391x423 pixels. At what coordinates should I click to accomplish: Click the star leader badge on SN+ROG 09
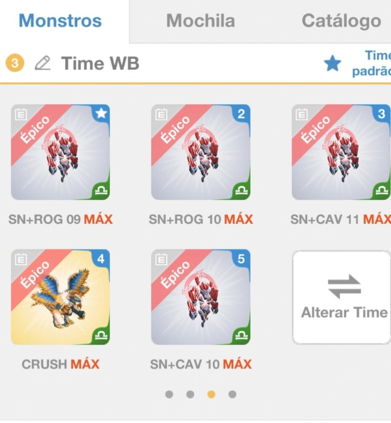click(101, 113)
